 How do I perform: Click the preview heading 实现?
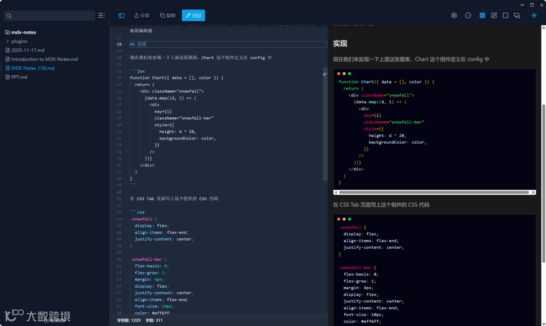click(x=340, y=43)
